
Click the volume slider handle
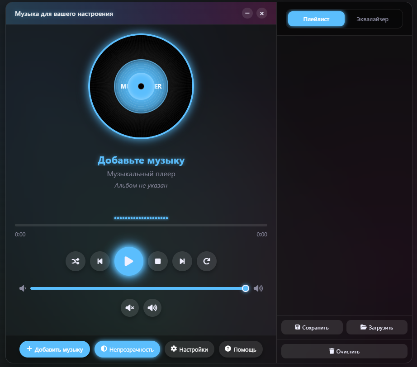(246, 288)
